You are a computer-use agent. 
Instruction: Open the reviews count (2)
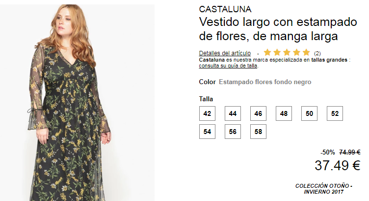(x=317, y=53)
